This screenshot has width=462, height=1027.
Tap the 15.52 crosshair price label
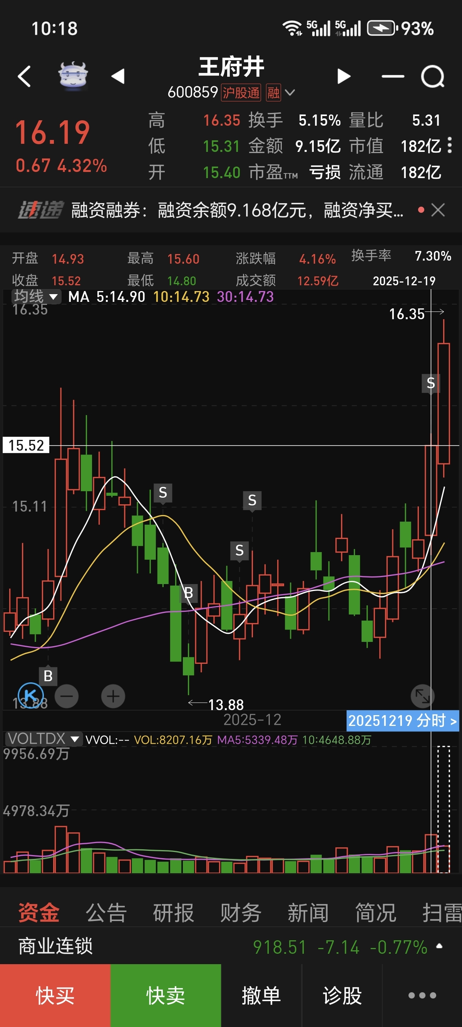tap(26, 445)
